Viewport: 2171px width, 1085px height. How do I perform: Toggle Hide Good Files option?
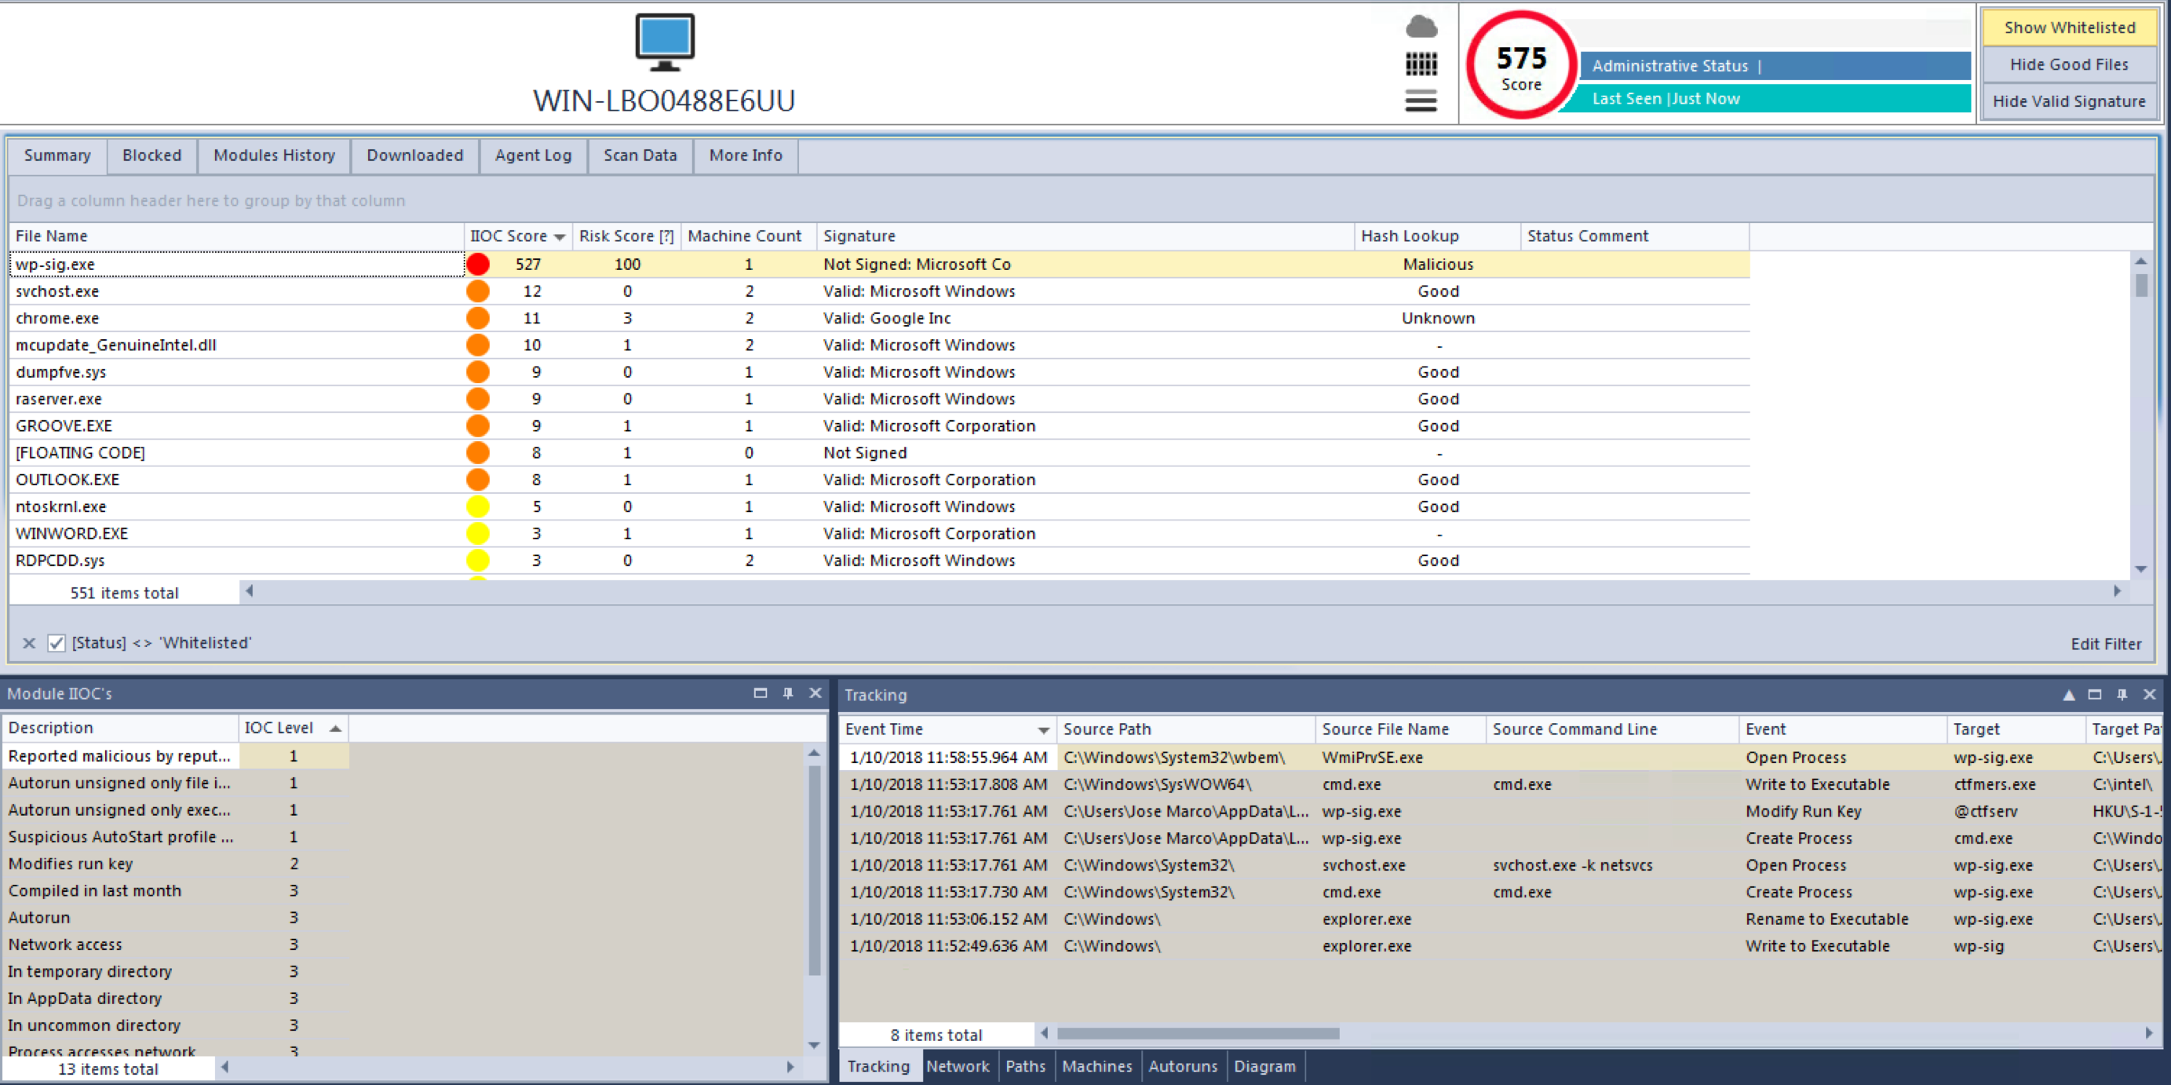[2069, 64]
